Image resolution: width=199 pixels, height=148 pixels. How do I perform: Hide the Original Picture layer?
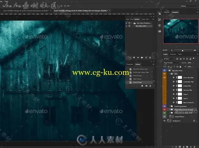coord(164,117)
